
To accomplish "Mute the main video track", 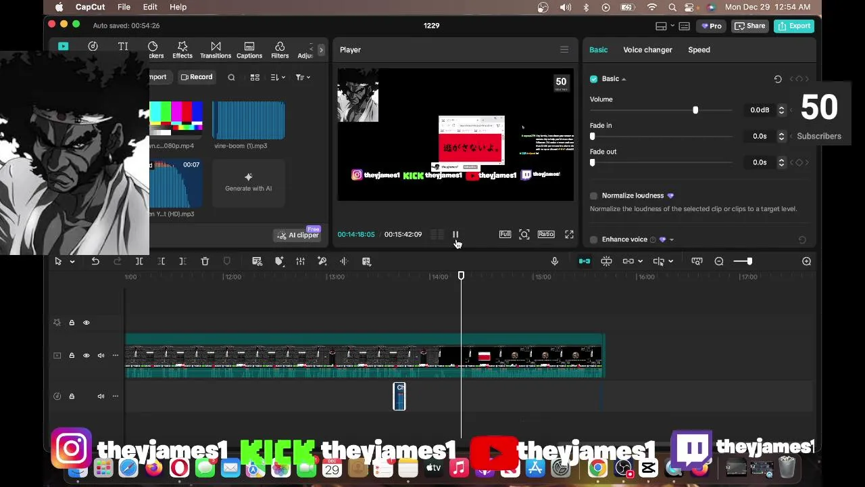I will 101,356.
